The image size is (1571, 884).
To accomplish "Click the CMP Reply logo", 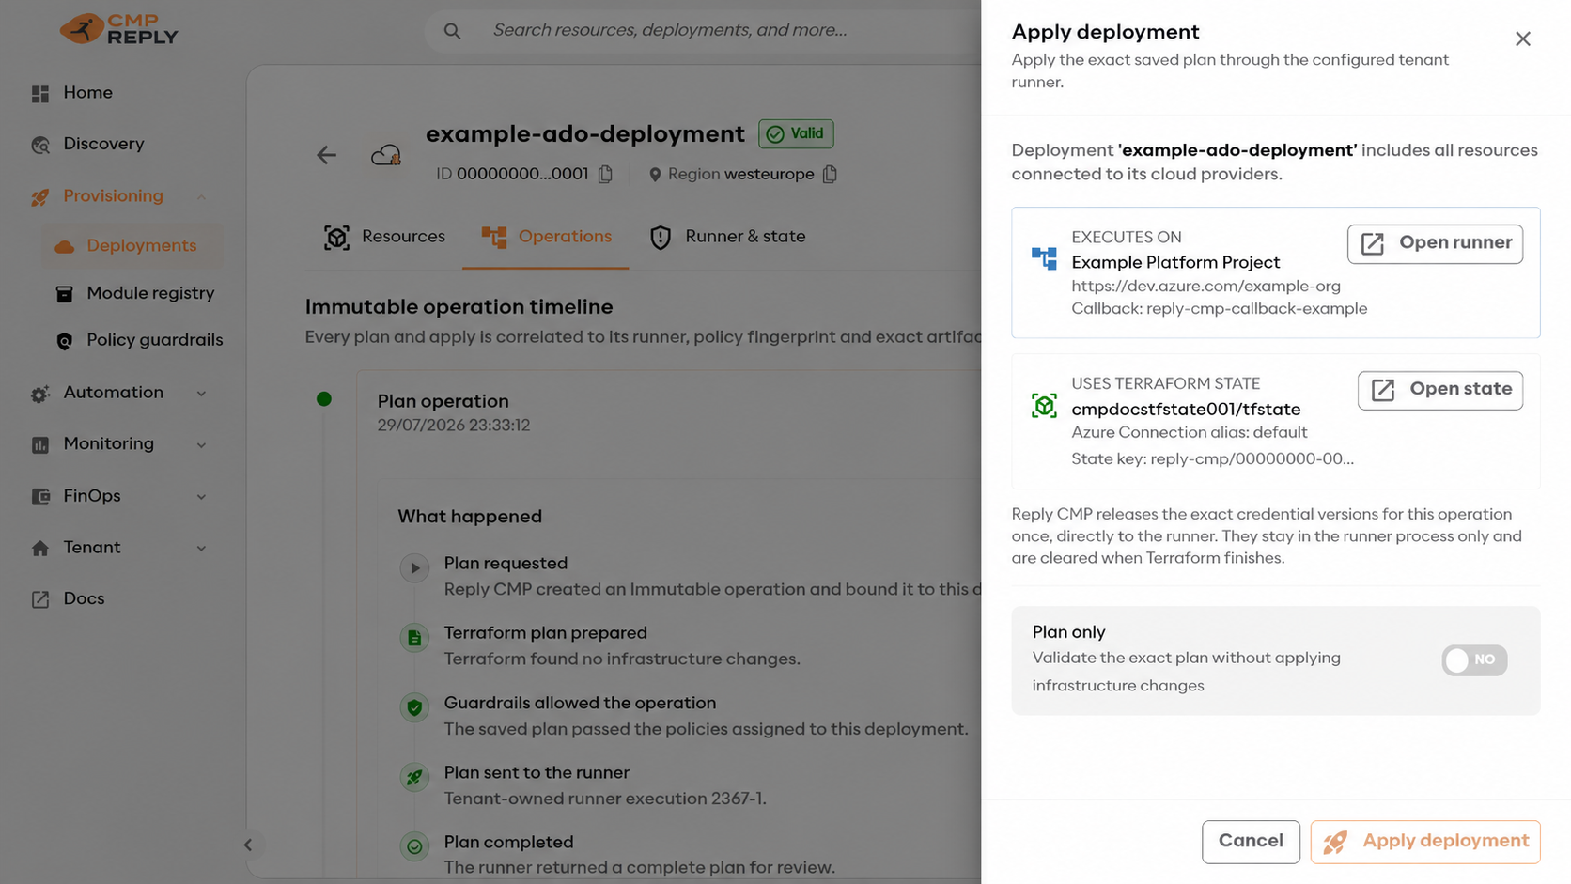I will (119, 29).
